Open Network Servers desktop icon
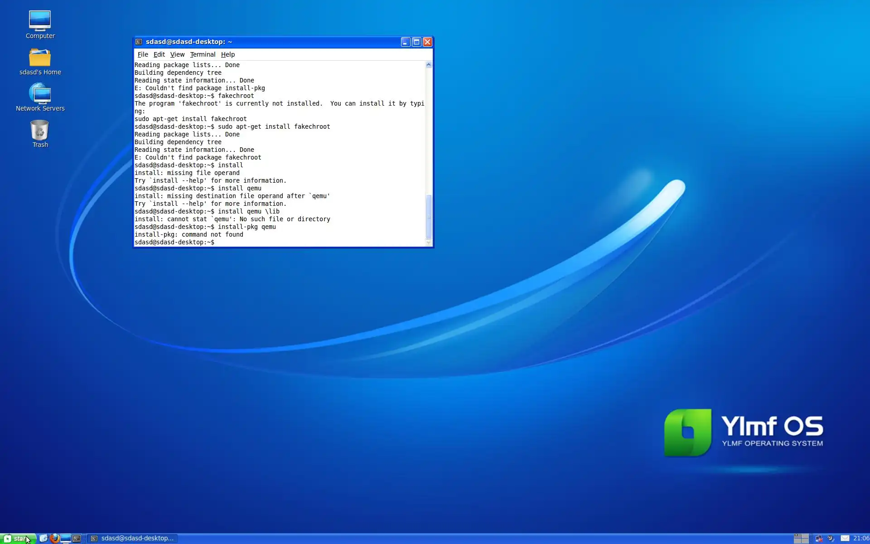 pyautogui.click(x=40, y=94)
